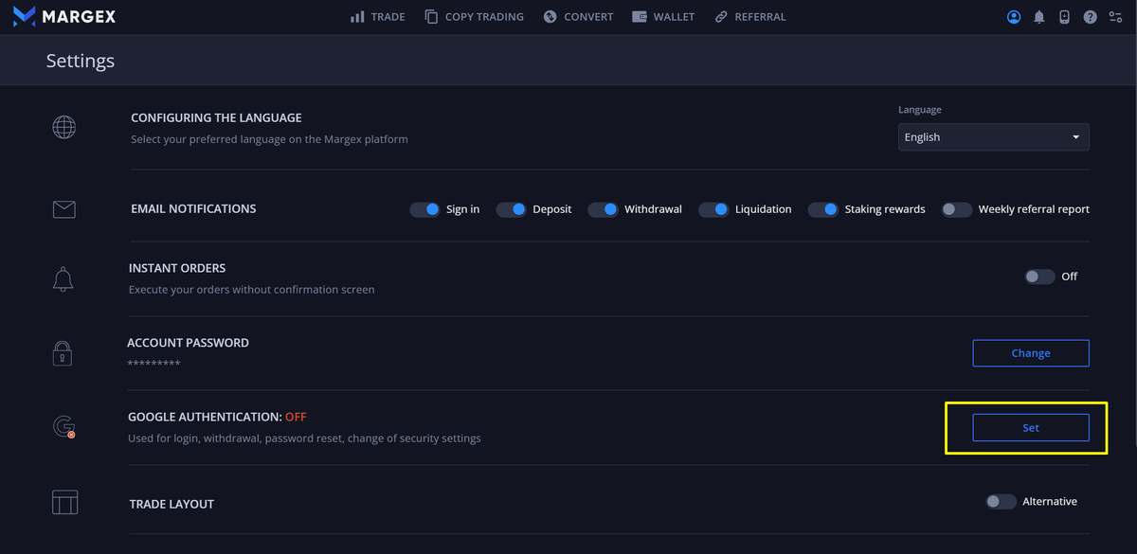Click the padlock account password icon
This screenshot has width=1137, height=554.
point(63,353)
